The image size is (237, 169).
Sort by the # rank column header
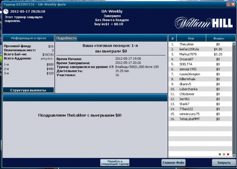(172, 38)
